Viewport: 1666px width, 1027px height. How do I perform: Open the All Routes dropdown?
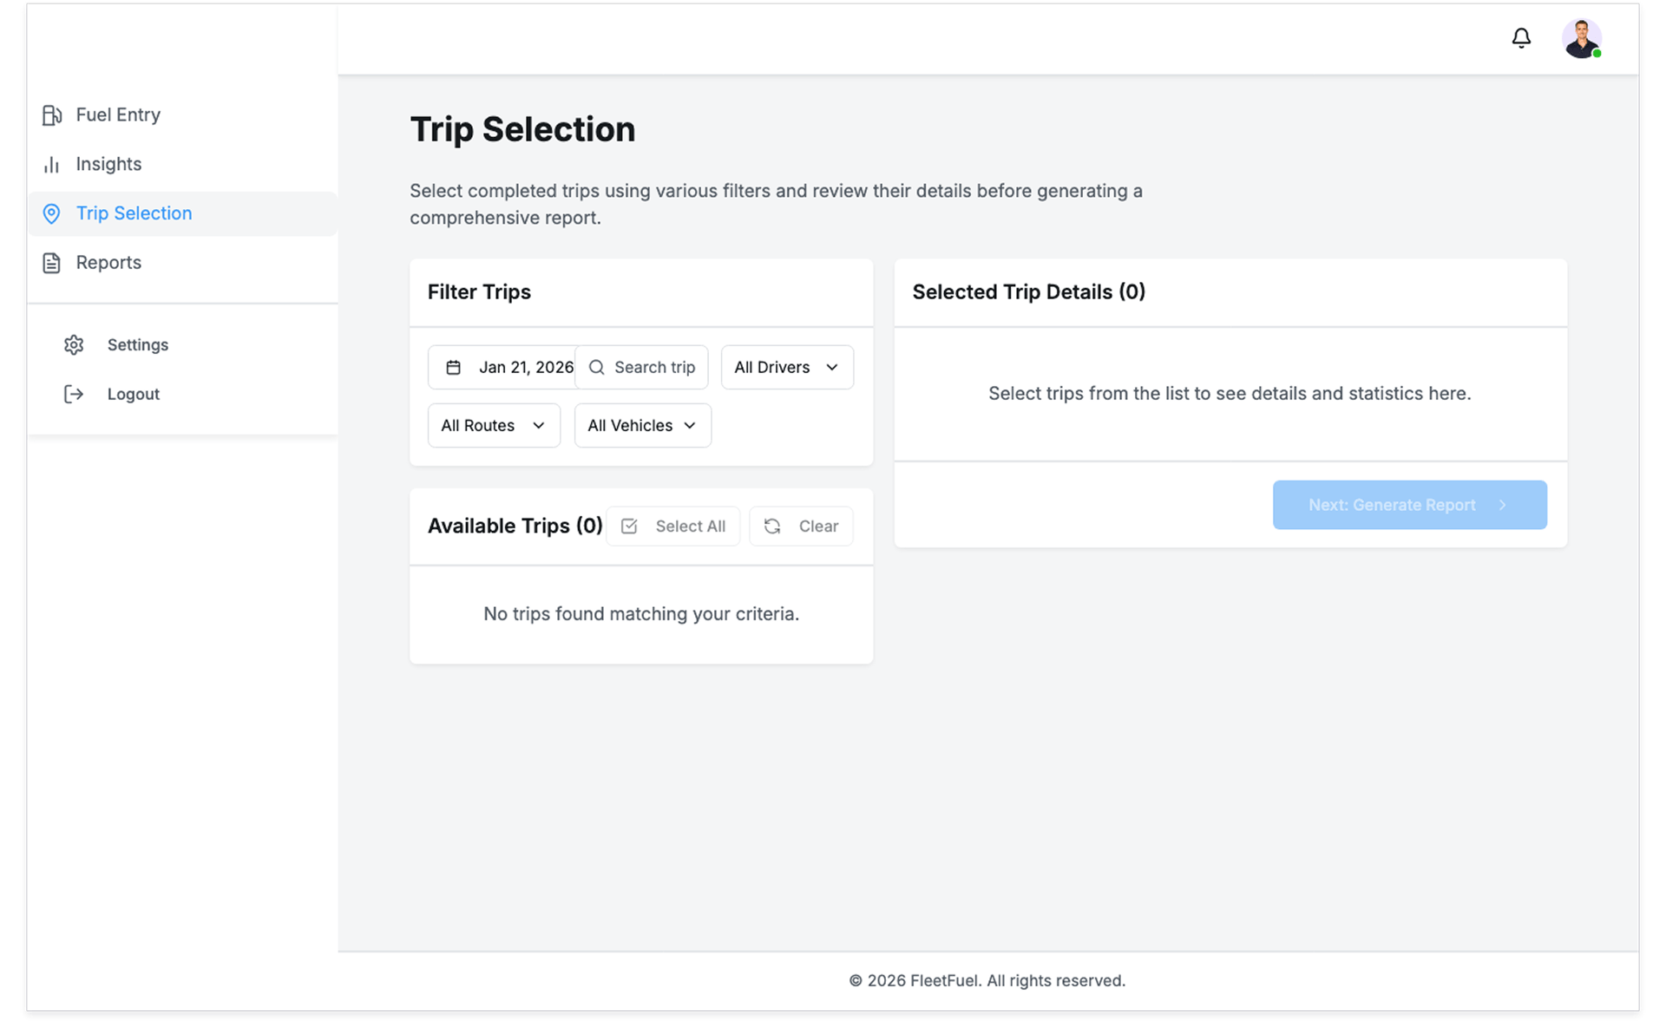pos(493,426)
